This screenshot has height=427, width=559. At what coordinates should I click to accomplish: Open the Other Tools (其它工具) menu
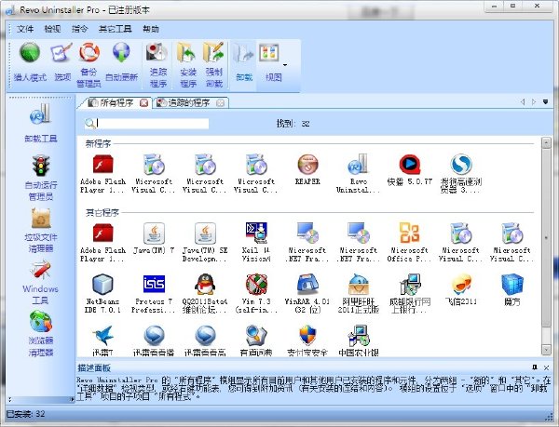(x=115, y=29)
